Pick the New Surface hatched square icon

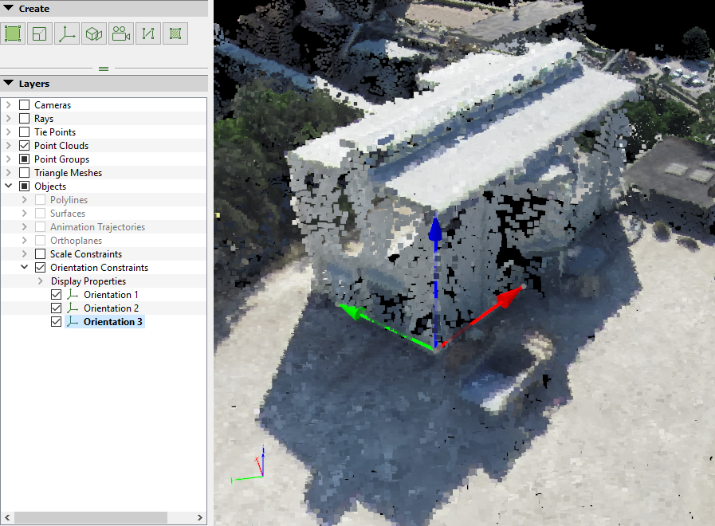[x=175, y=33]
